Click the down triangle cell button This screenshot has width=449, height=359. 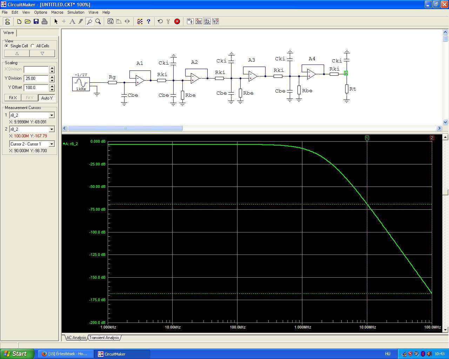(x=42, y=53)
